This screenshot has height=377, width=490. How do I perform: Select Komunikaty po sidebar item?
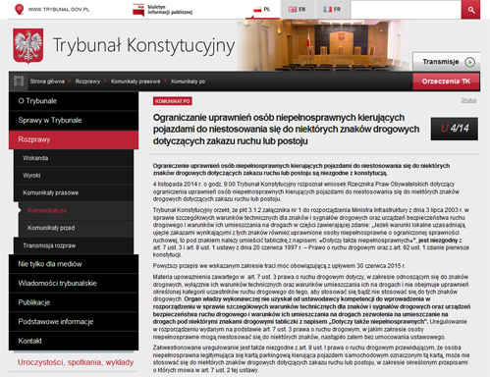[x=76, y=210]
